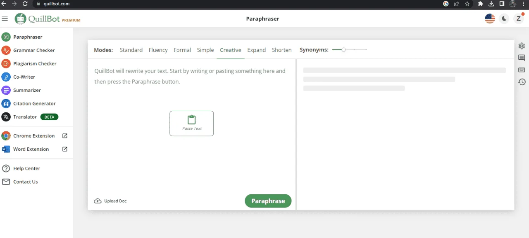Click the Translator BETA badge

tap(49, 117)
